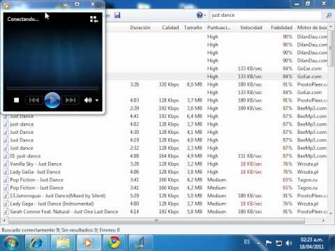This screenshot has width=335, height=251.
Task: Select the Lady GaGa - Just Dance result
Action: (x=35, y=172)
